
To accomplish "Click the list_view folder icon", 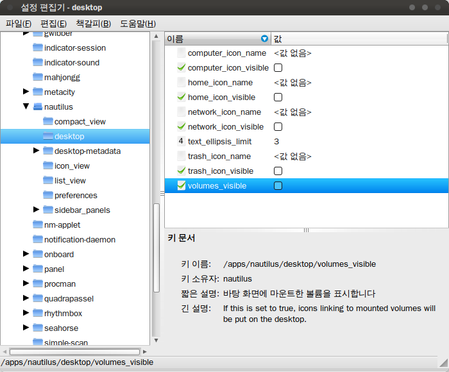I will [x=48, y=180].
